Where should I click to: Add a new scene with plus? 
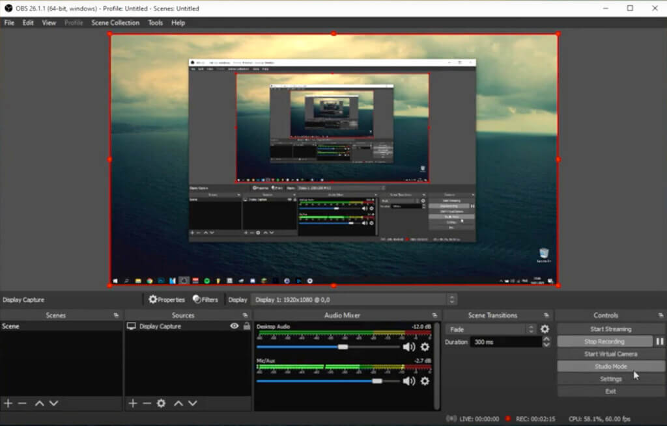click(x=8, y=403)
